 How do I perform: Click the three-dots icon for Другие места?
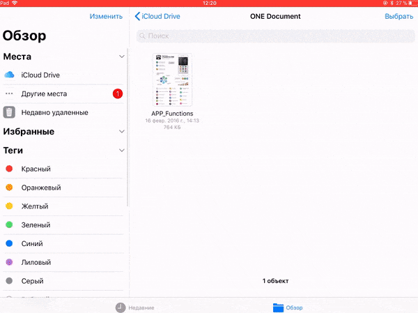click(9, 93)
